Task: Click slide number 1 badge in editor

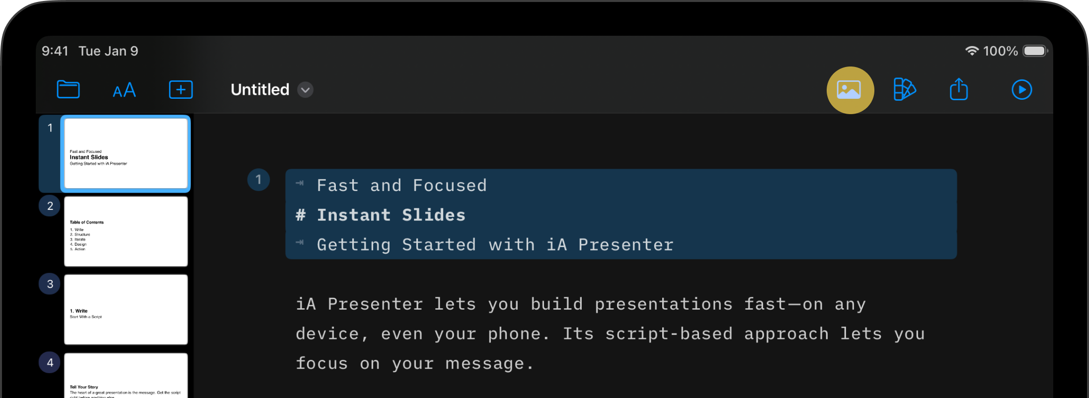Action: (258, 180)
